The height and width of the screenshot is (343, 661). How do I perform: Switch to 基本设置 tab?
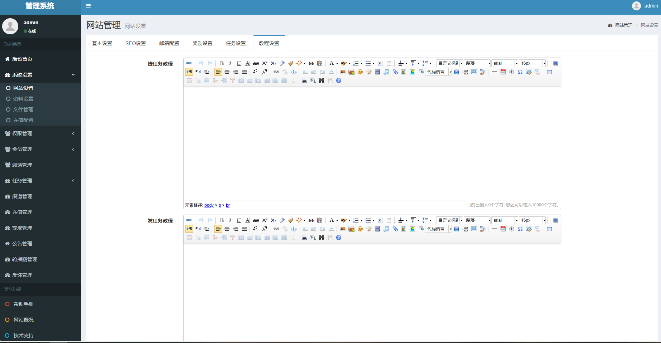(102, 43)
